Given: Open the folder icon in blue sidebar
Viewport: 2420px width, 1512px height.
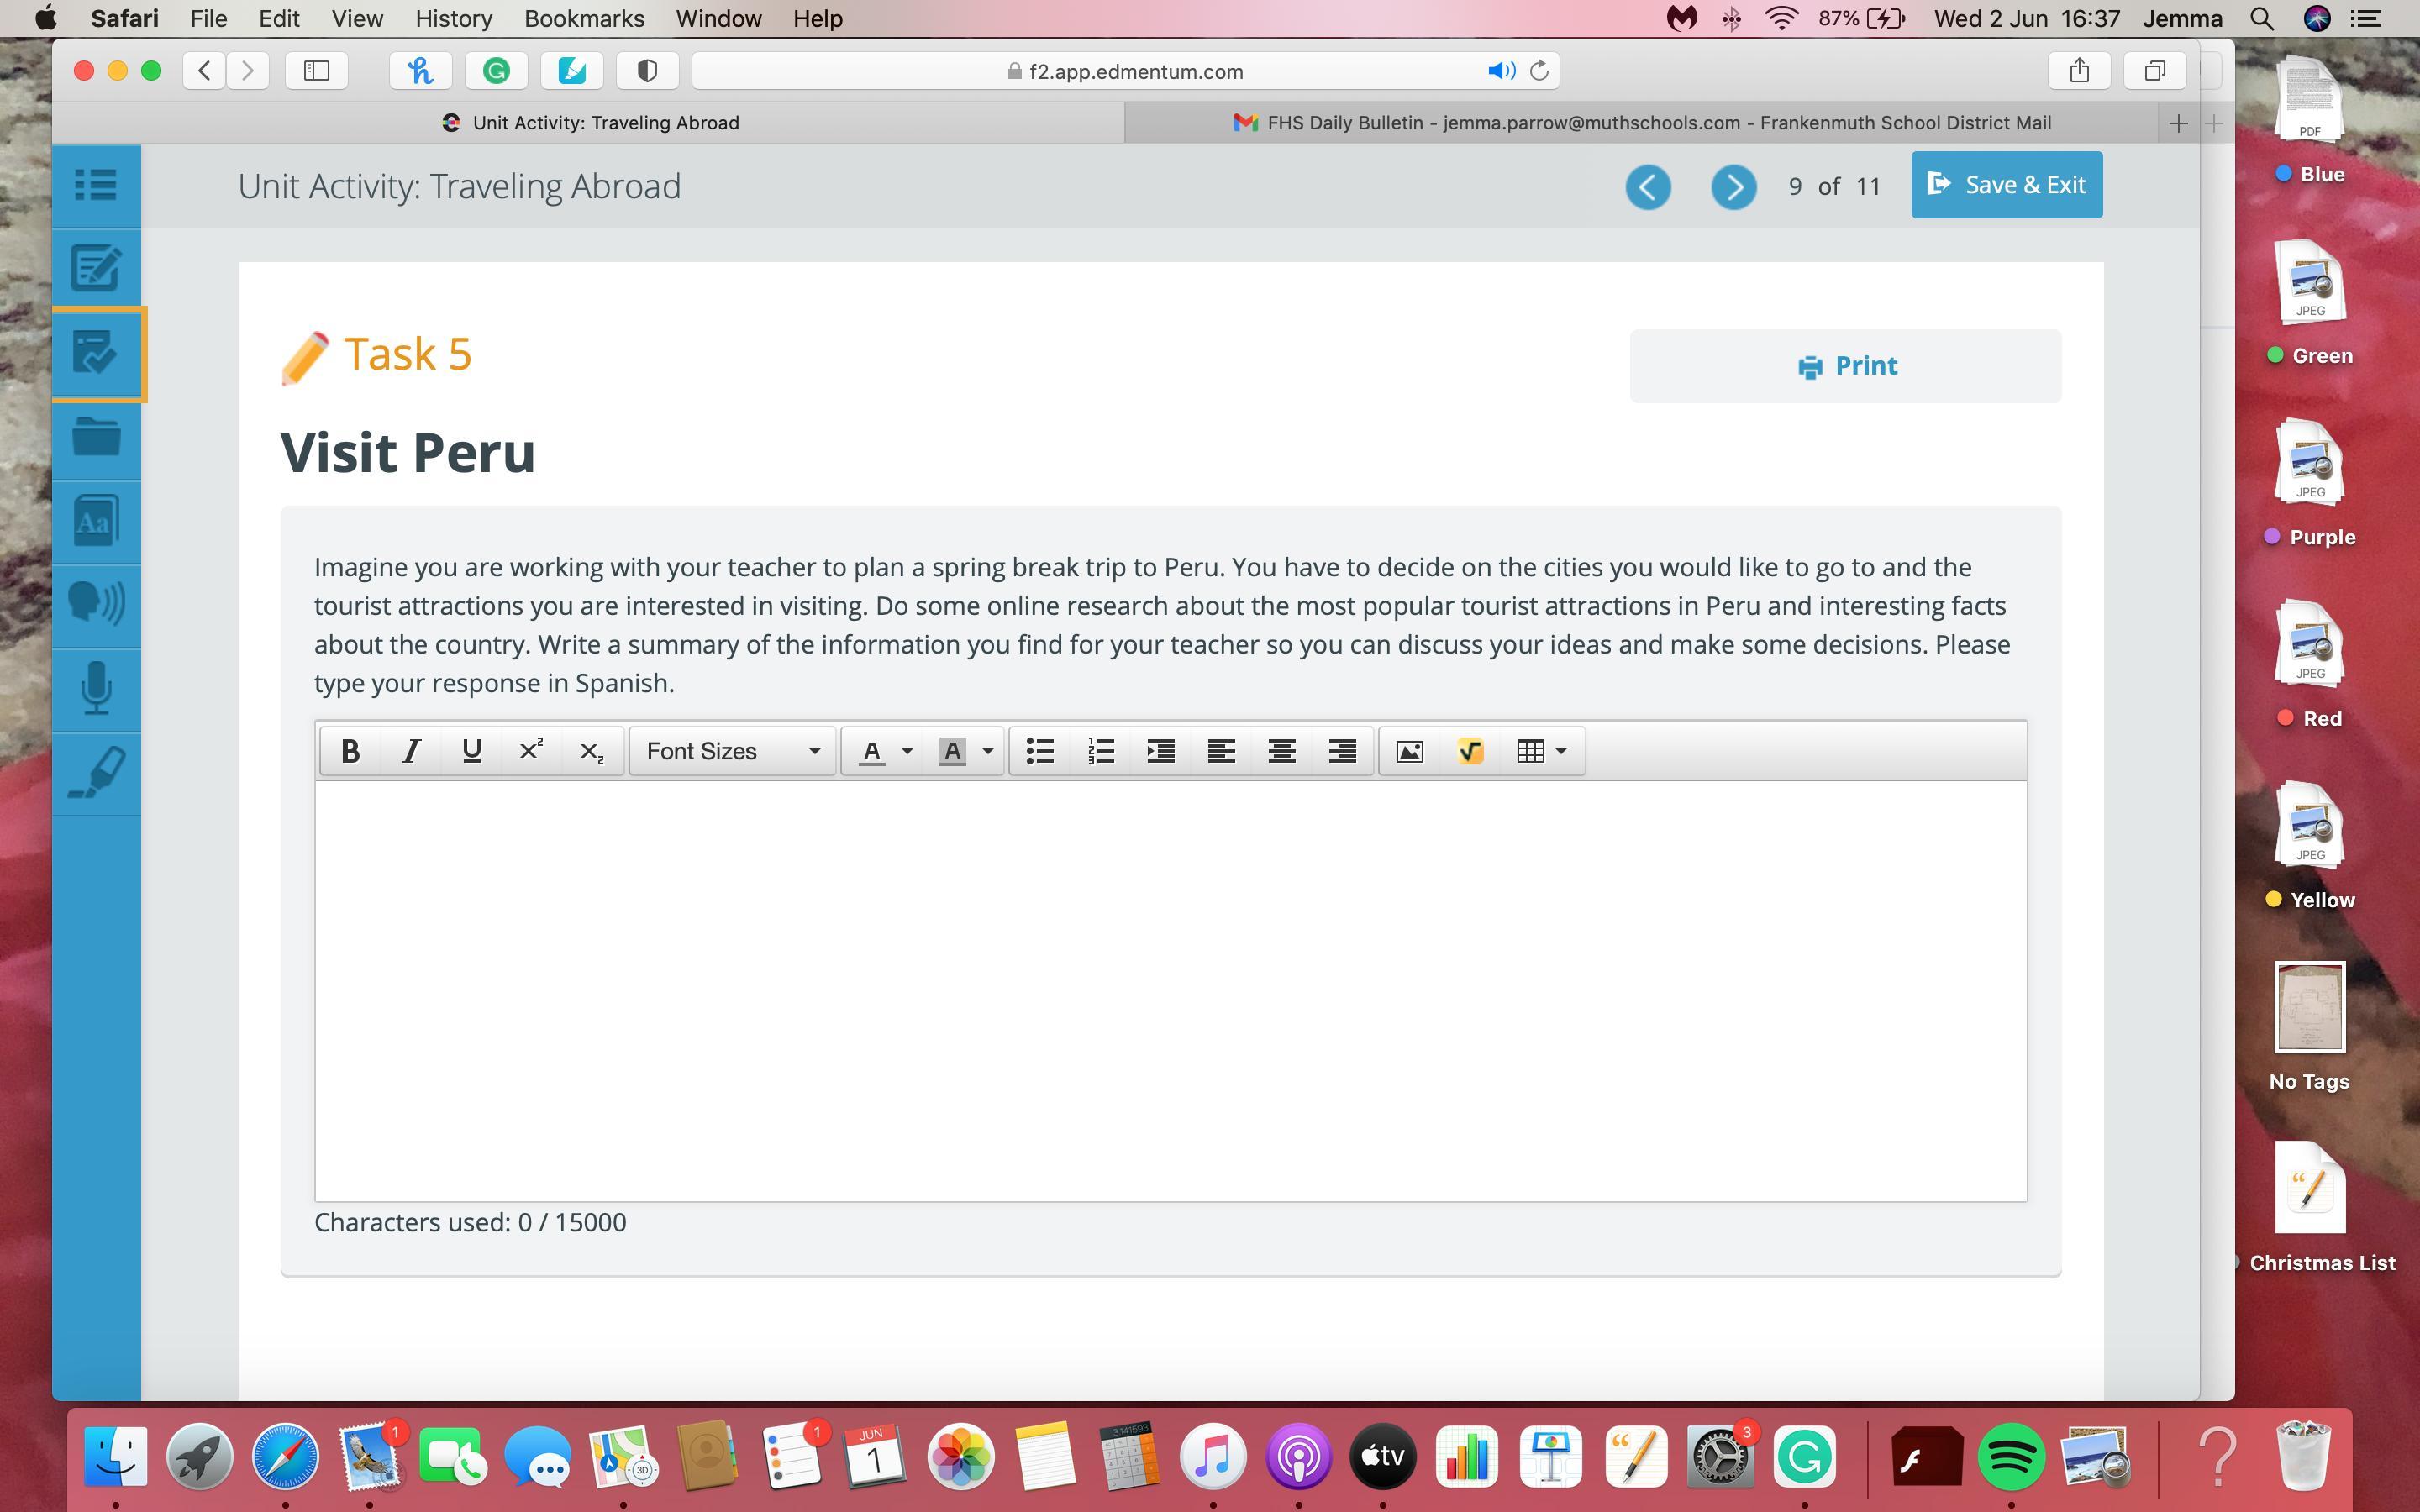Looking at the screenshot, I should click(x=96, y=437).
